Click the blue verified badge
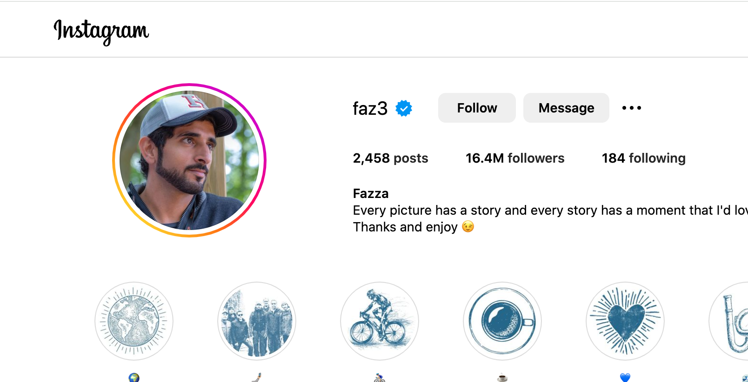Image resolution: width=748 pixels, height=382 pixels. [404, 108]
